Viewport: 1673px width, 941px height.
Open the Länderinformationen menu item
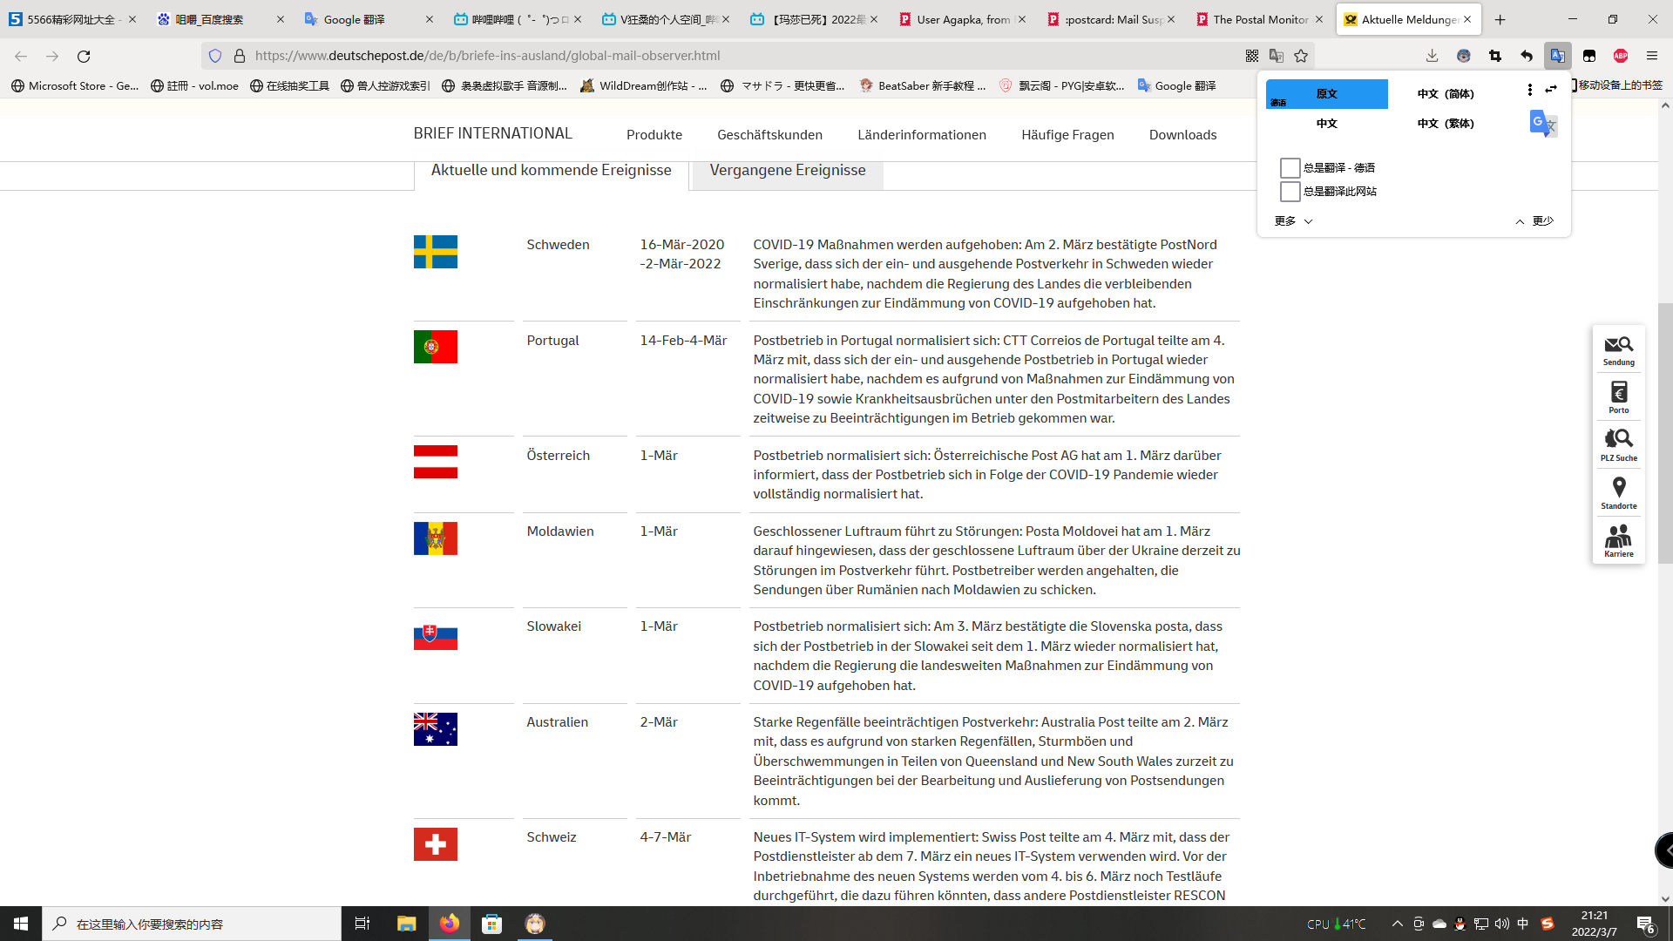click(x=922, y=135)
